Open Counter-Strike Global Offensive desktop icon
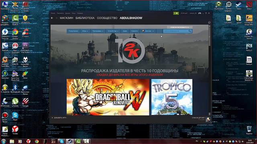Screen dimensions: 257x144 coord(249,20)
